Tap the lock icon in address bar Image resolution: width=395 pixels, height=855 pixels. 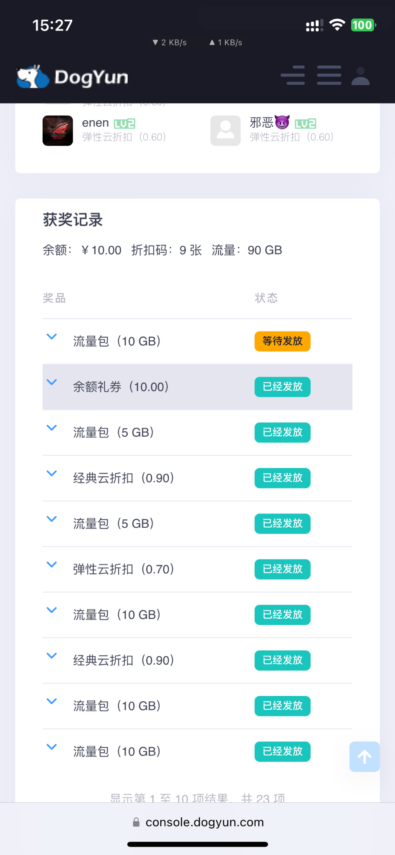point(136,822)
